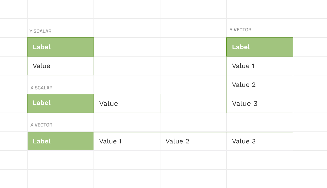Click the Y VECTOR green Label cell
The width and height of the screenshot is (327, 188).
pos(260,47)
